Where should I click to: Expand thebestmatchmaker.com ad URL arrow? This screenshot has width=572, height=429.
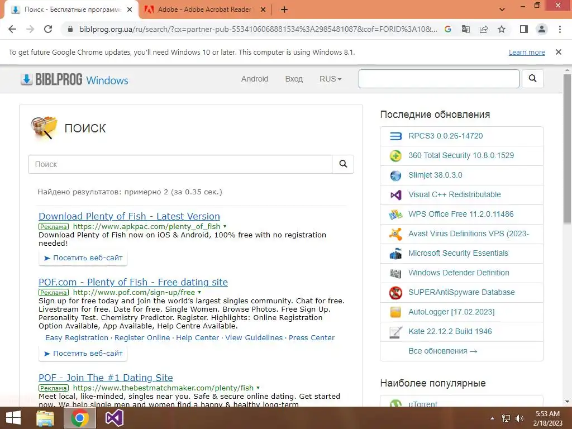point(258,388)
